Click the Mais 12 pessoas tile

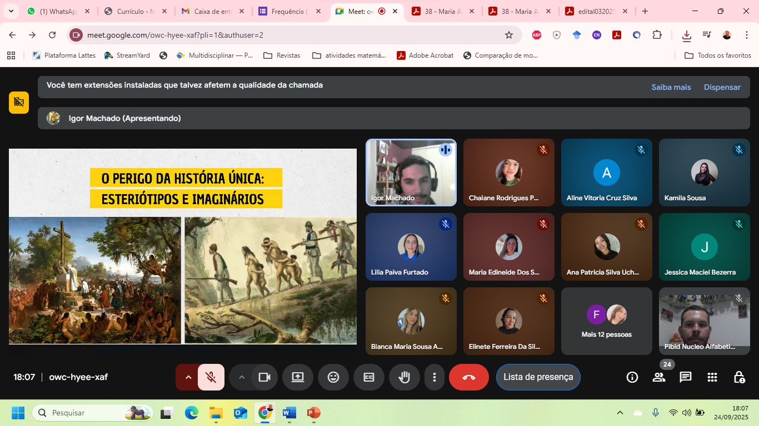click(x=606, y=322)
